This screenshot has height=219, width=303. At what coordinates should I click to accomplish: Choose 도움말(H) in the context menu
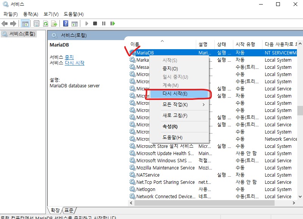point(179,137)
